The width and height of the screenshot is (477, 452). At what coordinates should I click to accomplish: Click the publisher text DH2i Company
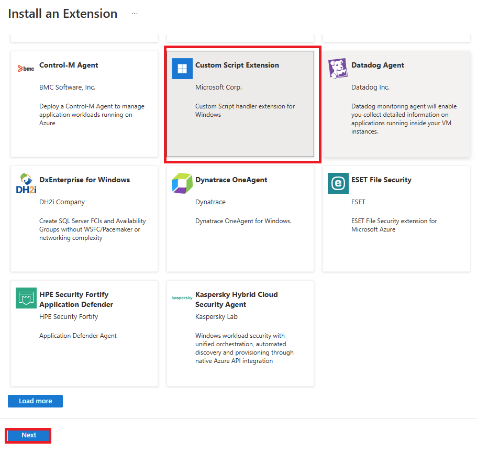[62, 202]
